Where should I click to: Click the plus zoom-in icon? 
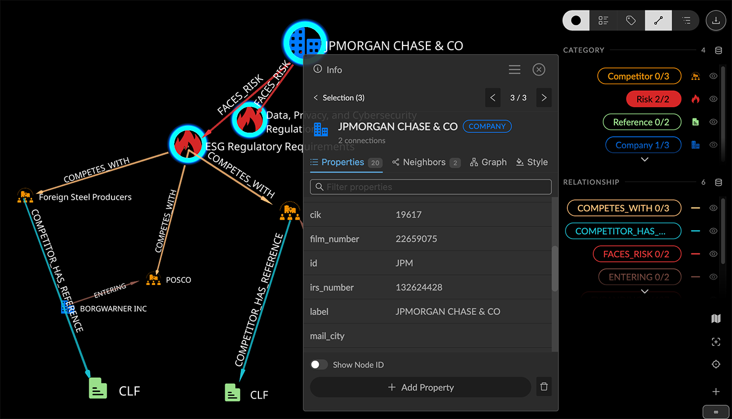716,392
